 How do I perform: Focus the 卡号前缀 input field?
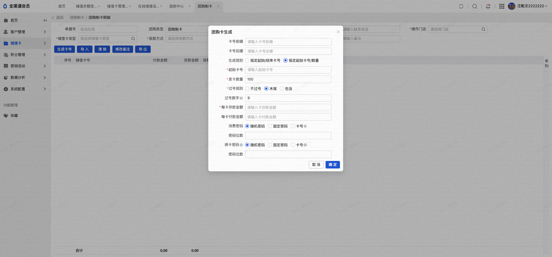288,42
